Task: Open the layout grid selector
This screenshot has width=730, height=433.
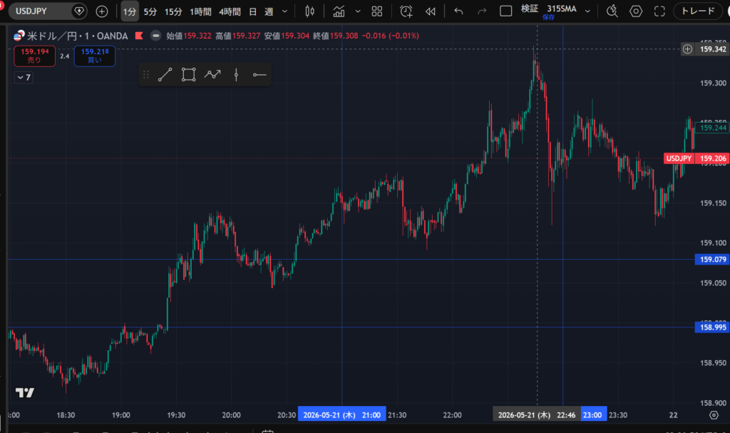Action: pos(377,11)
